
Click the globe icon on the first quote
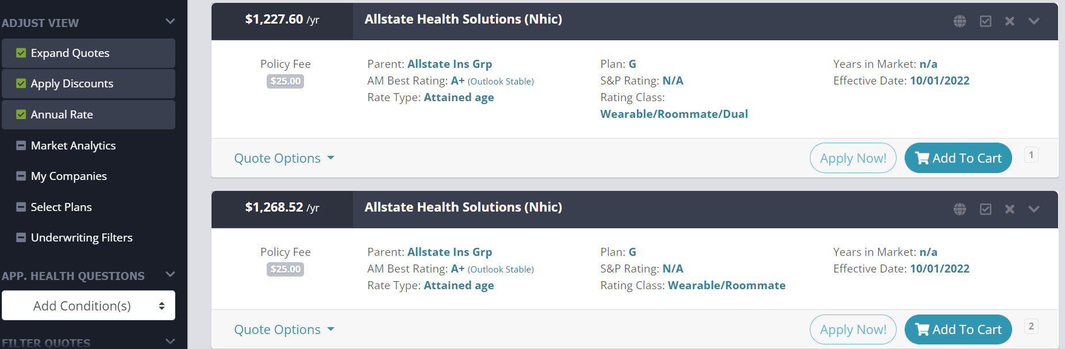pos(959,21)
